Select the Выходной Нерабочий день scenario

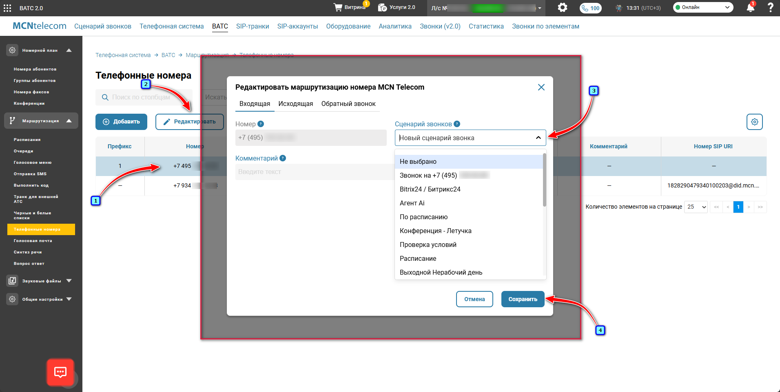pos(469,272)
